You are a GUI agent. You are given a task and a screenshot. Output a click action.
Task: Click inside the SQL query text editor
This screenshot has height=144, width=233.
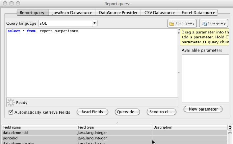point(92,63)
